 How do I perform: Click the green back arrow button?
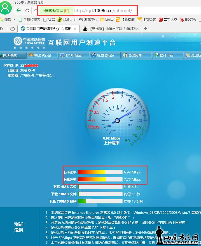[18, 11]
